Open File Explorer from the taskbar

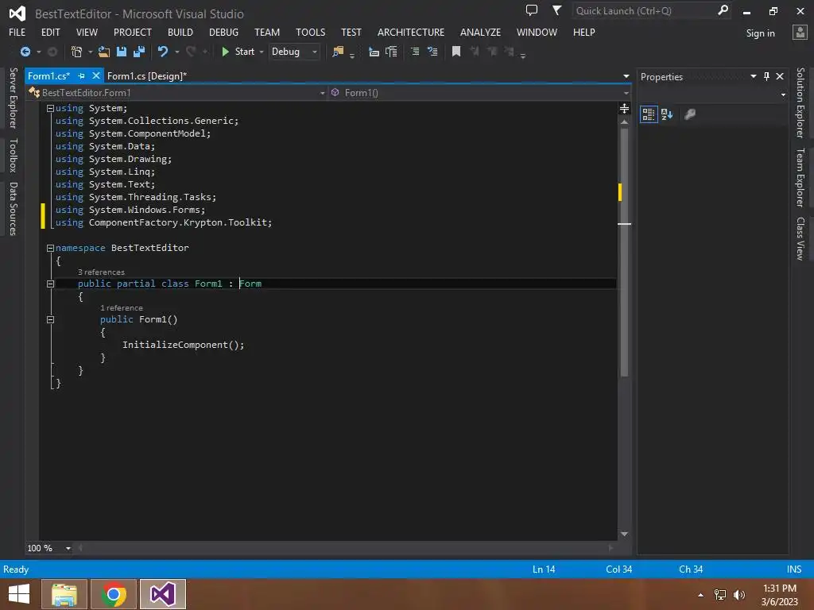(x=64, y=594)
